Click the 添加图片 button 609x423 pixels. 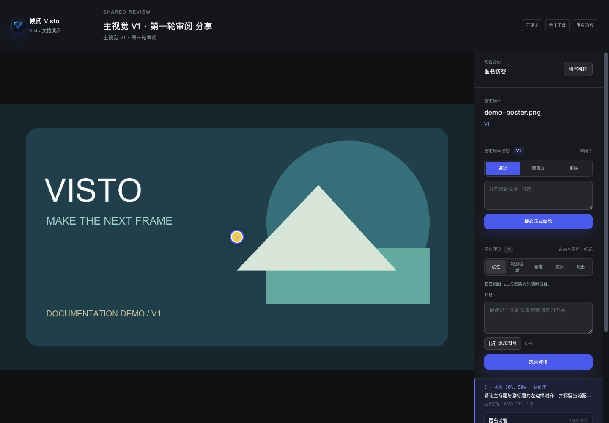(x=503, y=343)
